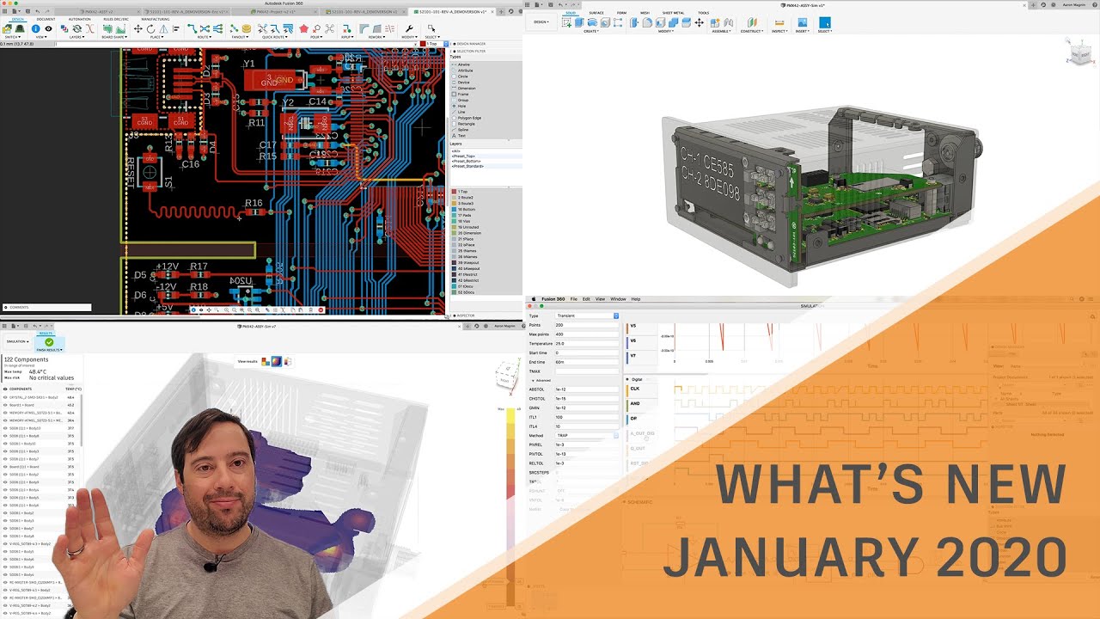Toggle visibility of the Board1 component row
The width and height of the screenshot is (1100, 619).
5,405
